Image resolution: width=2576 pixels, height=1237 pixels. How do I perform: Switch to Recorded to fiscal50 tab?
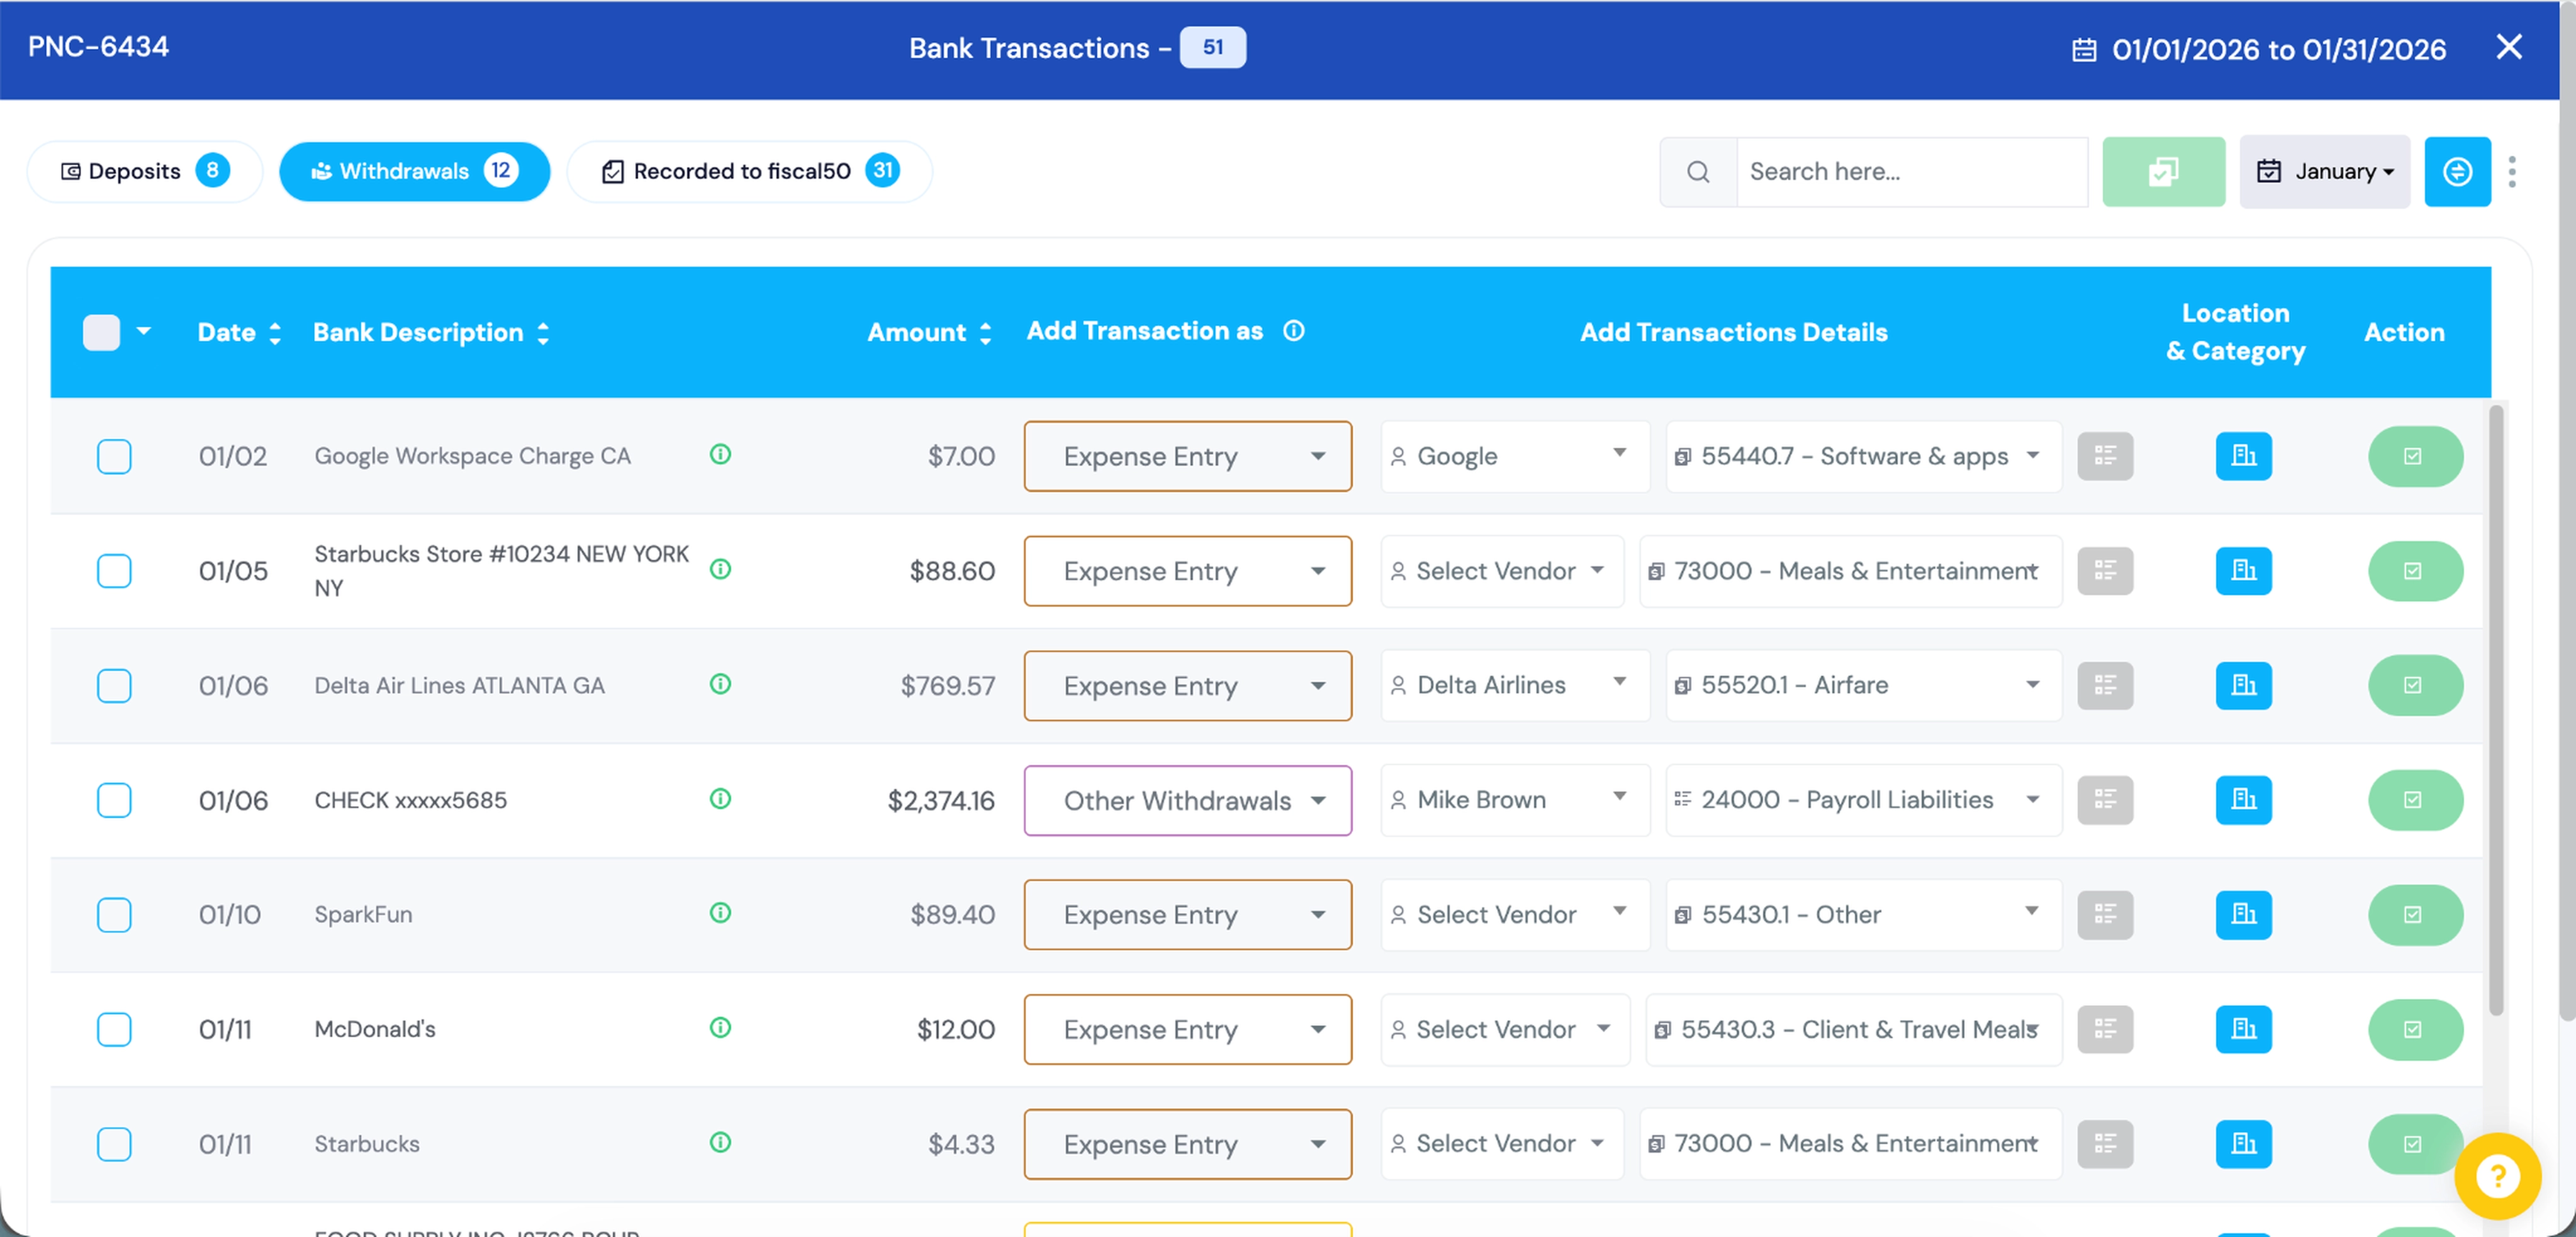pos(750,171)
